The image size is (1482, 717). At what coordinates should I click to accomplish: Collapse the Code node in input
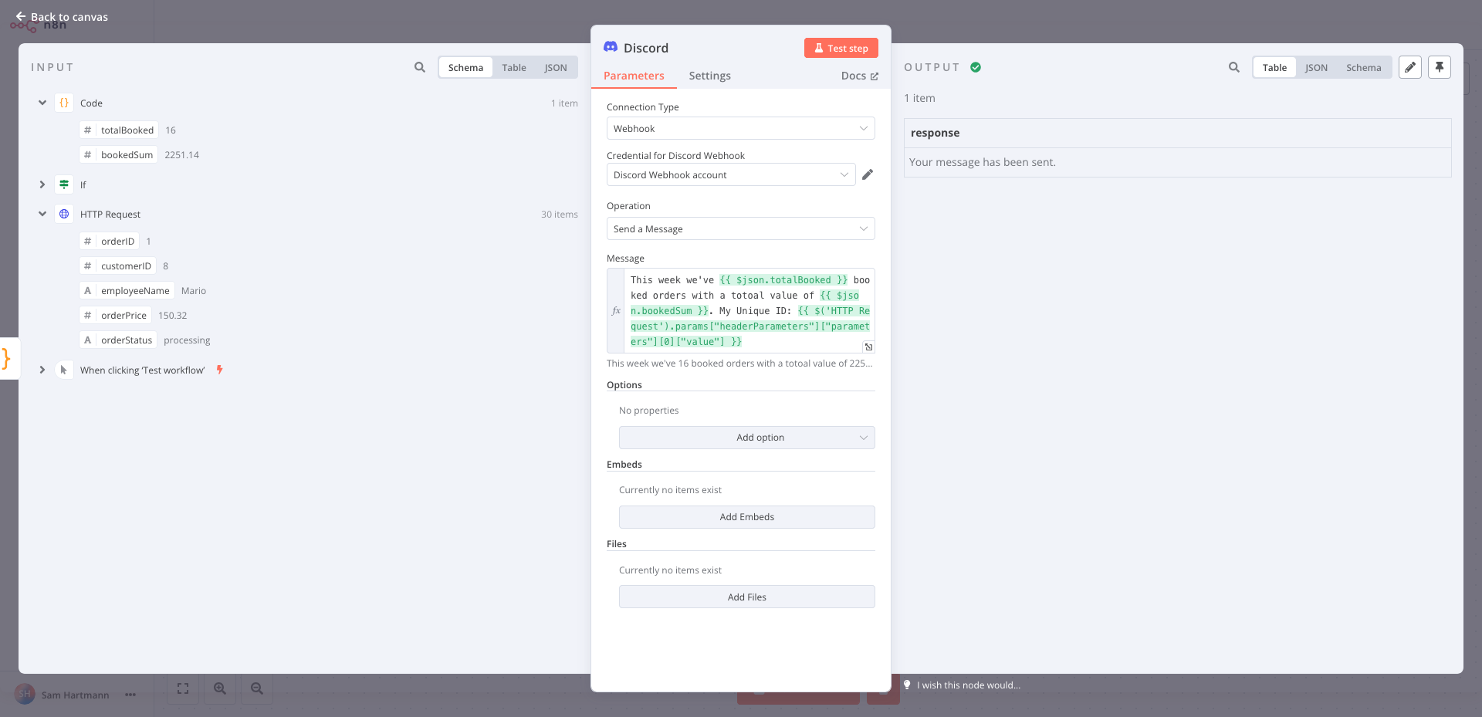coord(42,103)
